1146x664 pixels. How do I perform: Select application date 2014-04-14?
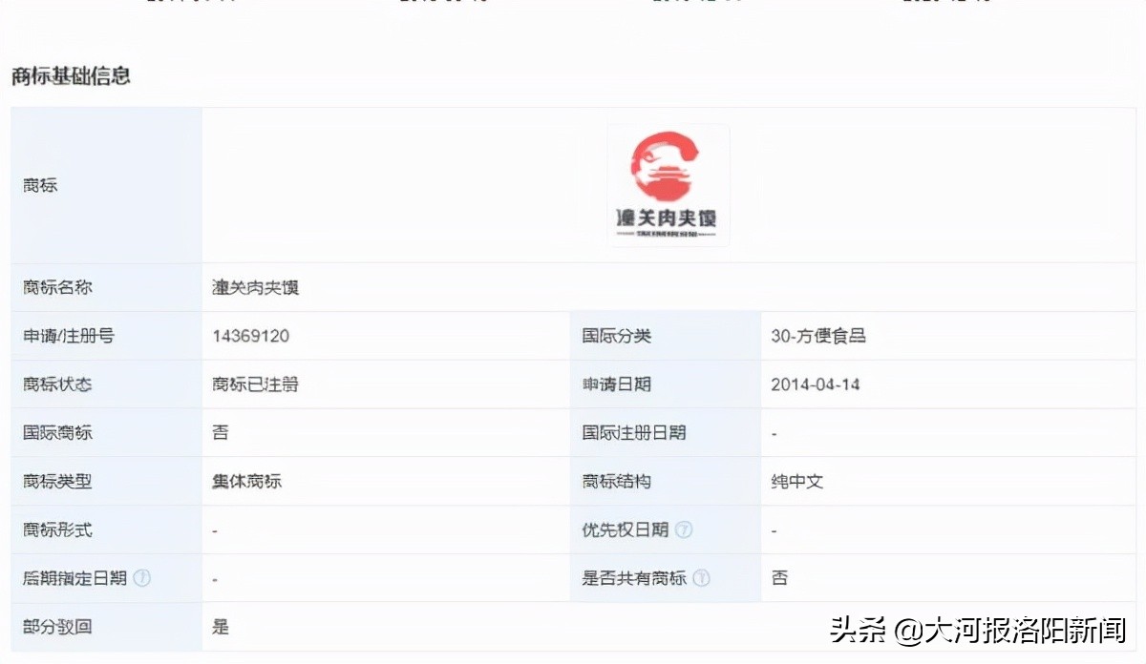click(x=816, y=384)
